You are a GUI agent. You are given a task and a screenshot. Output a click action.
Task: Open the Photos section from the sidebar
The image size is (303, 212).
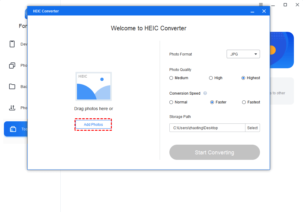coord(12,65)
